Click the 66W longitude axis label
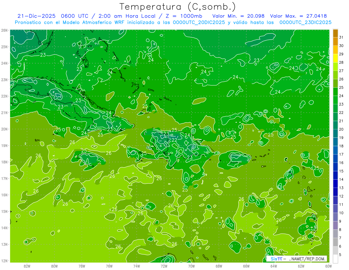349x270 pixels. 246,266
